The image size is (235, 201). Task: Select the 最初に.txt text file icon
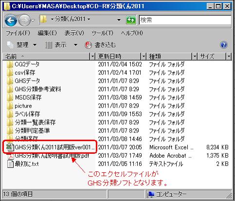coord(10,164)
